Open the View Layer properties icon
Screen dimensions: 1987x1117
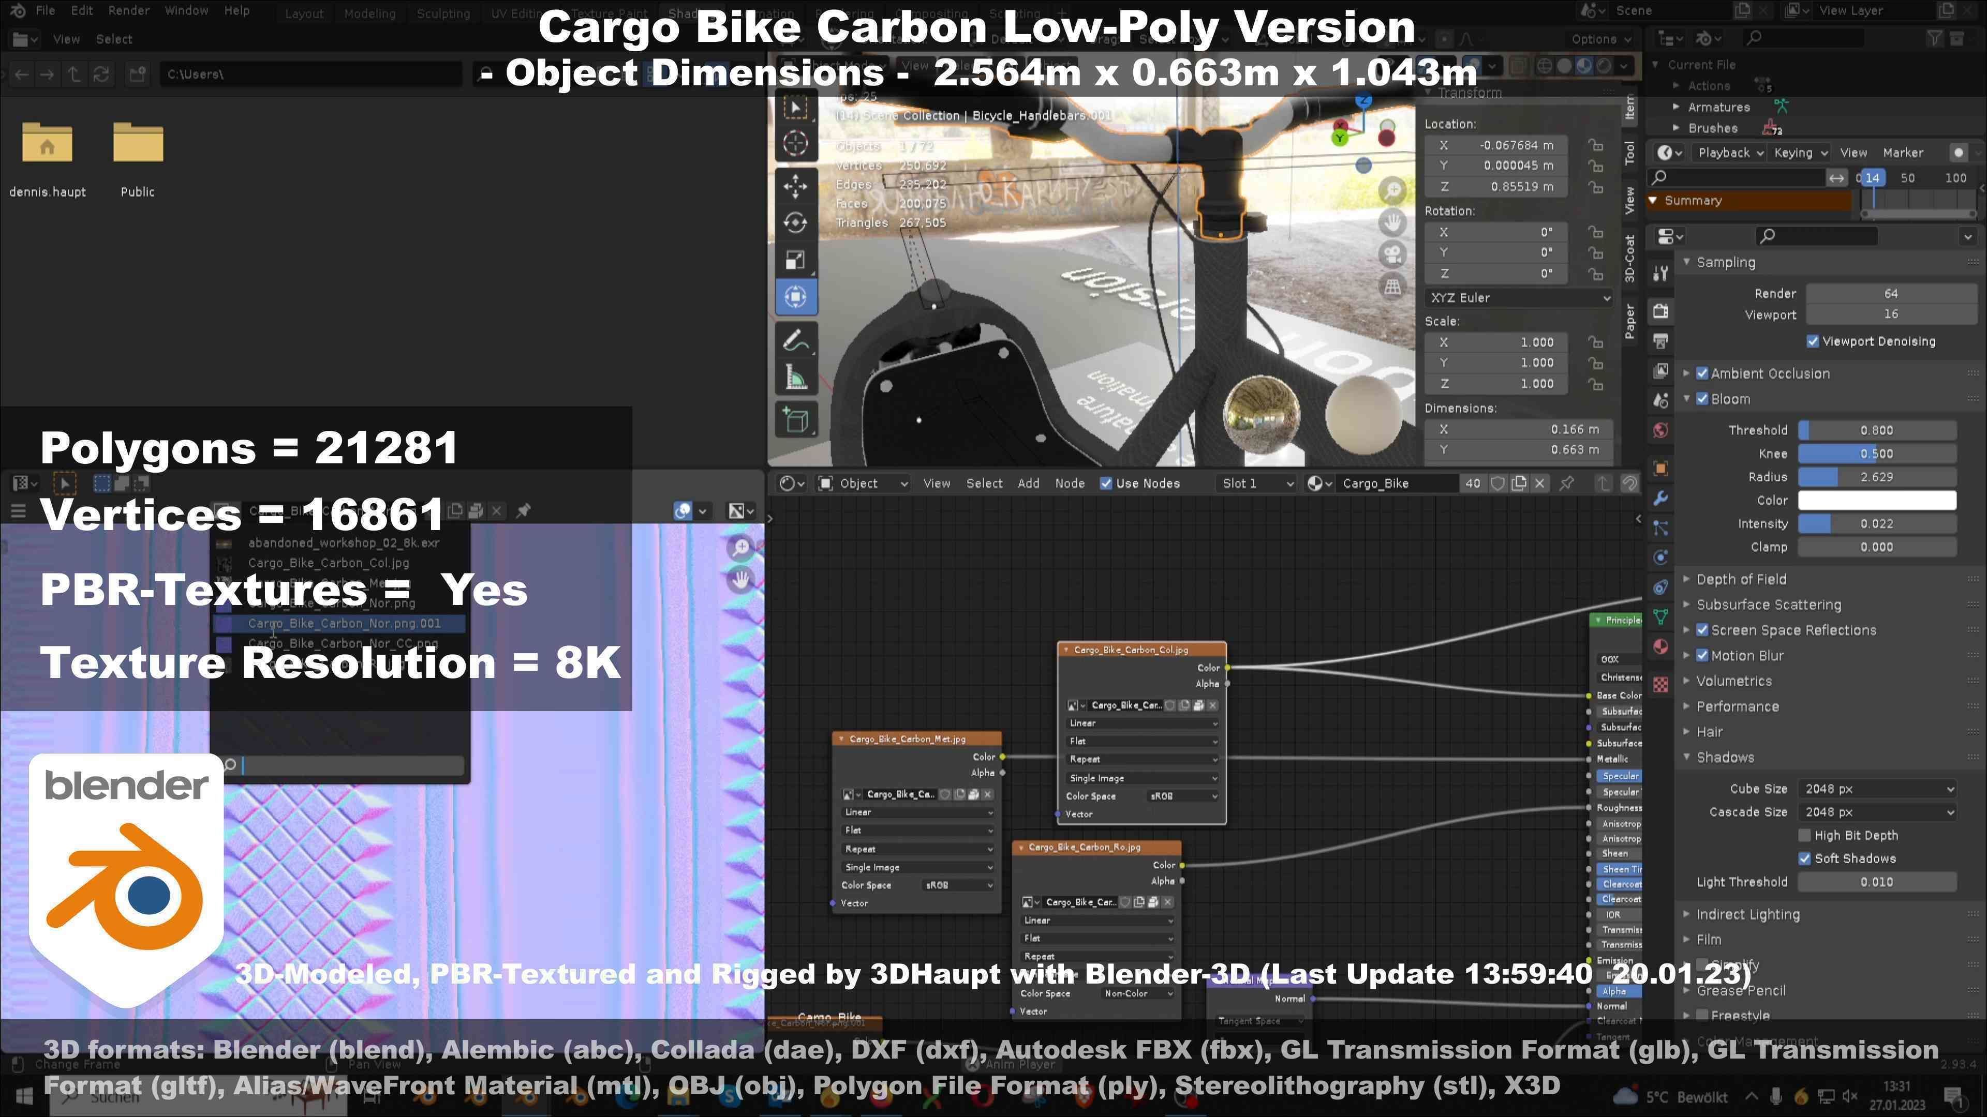[1660, 371]
